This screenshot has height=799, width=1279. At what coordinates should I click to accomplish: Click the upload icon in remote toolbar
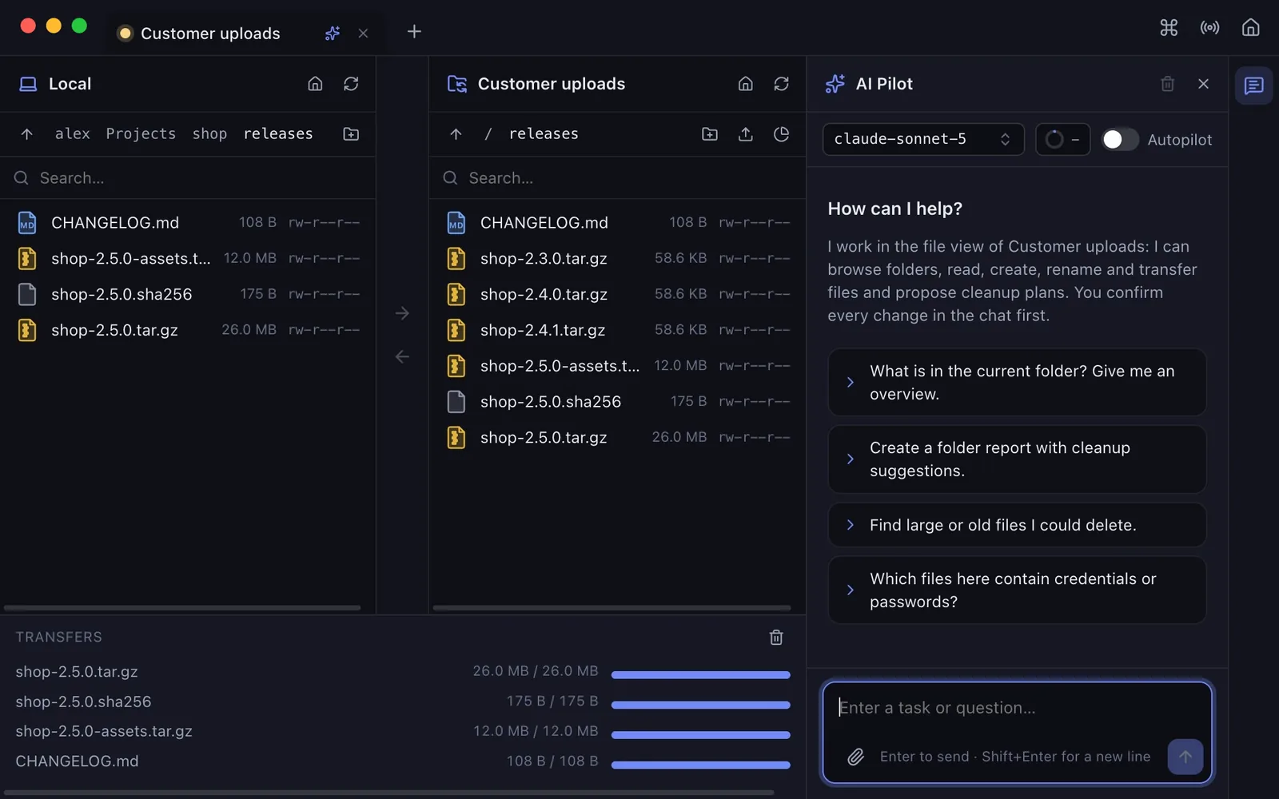point(745,134)
